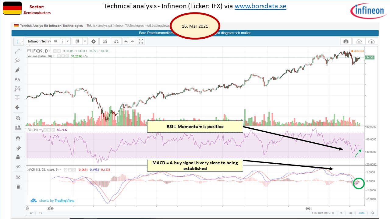
Task: Open the www.borsdata.se link
Action: pos(260,6)
